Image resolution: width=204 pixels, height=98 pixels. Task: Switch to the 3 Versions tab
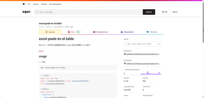[152, 32]
